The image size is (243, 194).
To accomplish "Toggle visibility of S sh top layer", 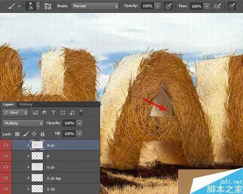I will [x=5, y=178].
